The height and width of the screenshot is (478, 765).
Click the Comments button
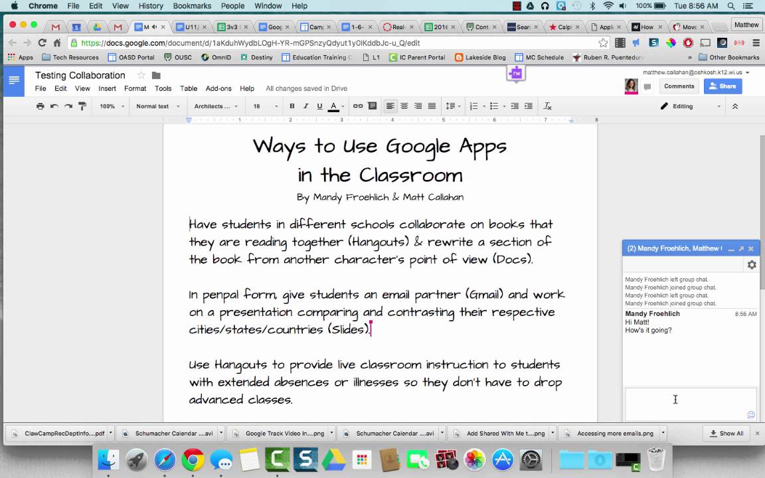[x=679, y=86]
